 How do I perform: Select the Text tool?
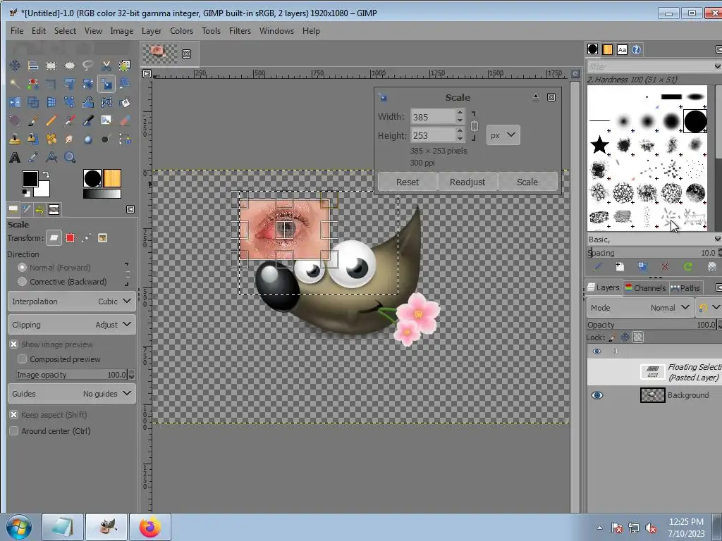click(15, 157)
